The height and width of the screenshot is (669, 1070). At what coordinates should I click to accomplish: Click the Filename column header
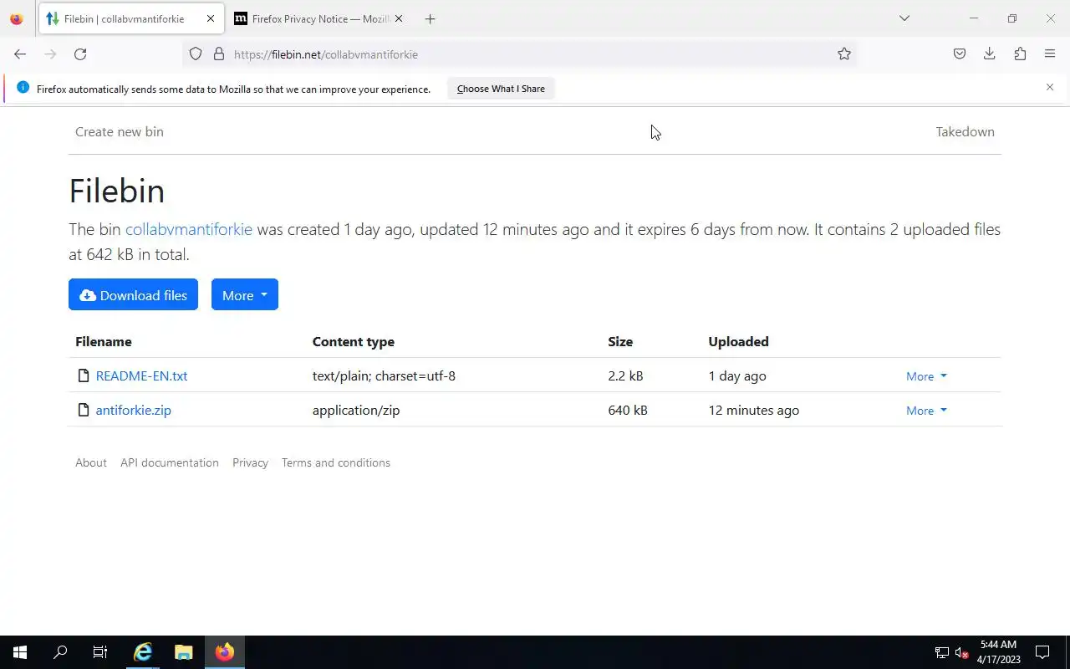pos(104,341)
